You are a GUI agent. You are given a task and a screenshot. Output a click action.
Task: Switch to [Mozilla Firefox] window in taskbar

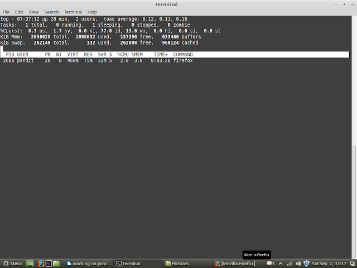click(237, 264)
